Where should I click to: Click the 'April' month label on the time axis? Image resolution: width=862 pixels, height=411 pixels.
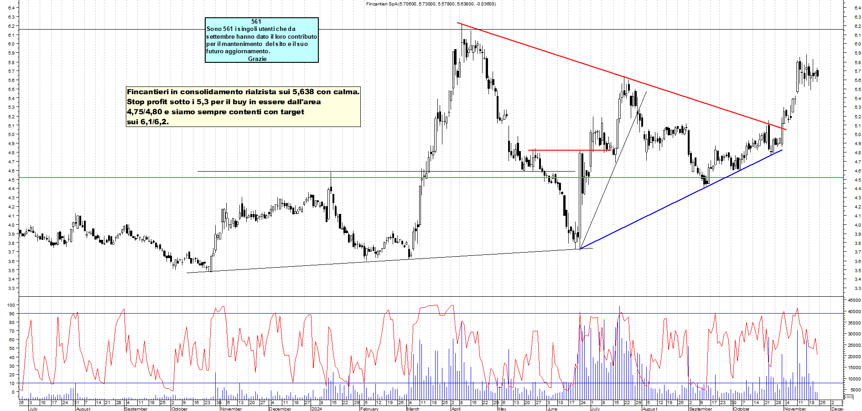pos(456,409)
